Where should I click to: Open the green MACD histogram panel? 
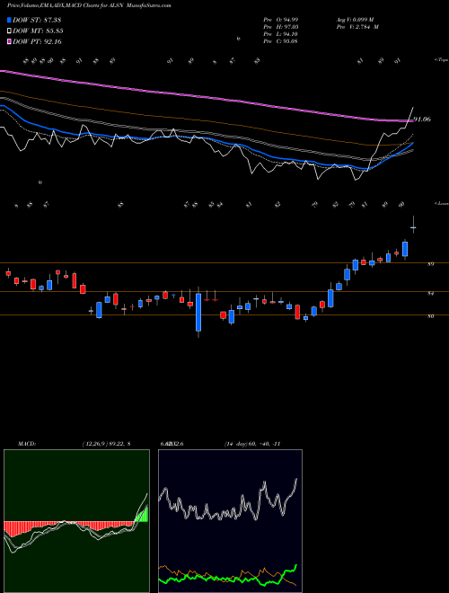(x=76, y=521)
